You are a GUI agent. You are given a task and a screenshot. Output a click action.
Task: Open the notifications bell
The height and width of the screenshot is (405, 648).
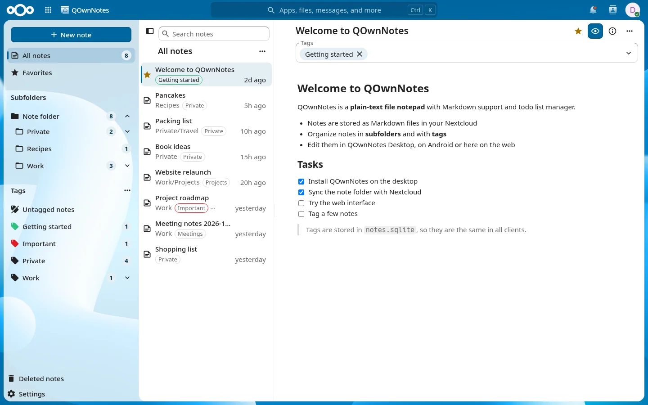593,10
